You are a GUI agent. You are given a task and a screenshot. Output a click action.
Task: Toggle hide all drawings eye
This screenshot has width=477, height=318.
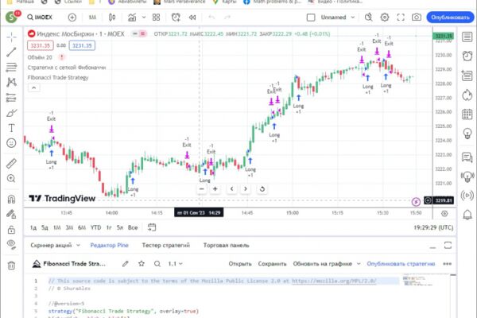point(12,244)
